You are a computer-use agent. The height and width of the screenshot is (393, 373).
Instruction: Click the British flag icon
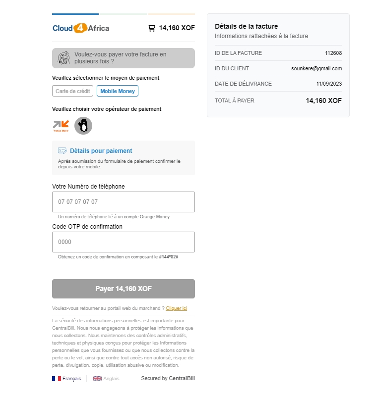[x=97, y=379]
